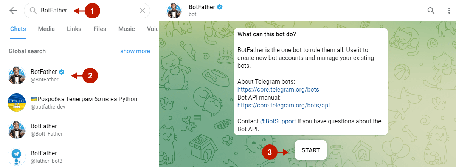456x167 pixels.
Task: Select the Chats tab
Action: tap(18, 29)
